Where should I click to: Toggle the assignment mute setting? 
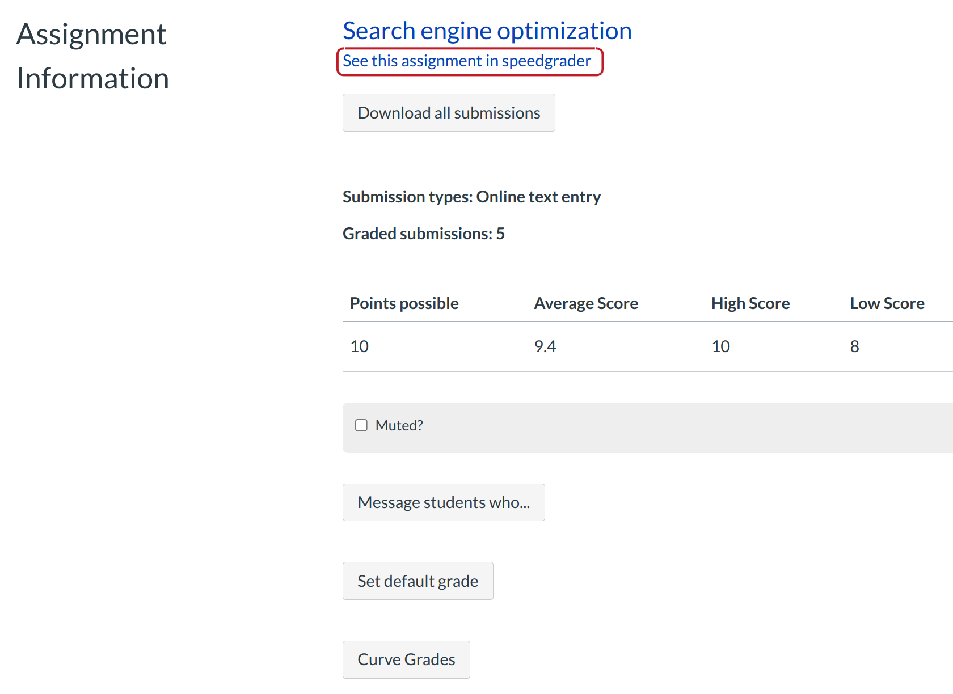coord(361,425)
